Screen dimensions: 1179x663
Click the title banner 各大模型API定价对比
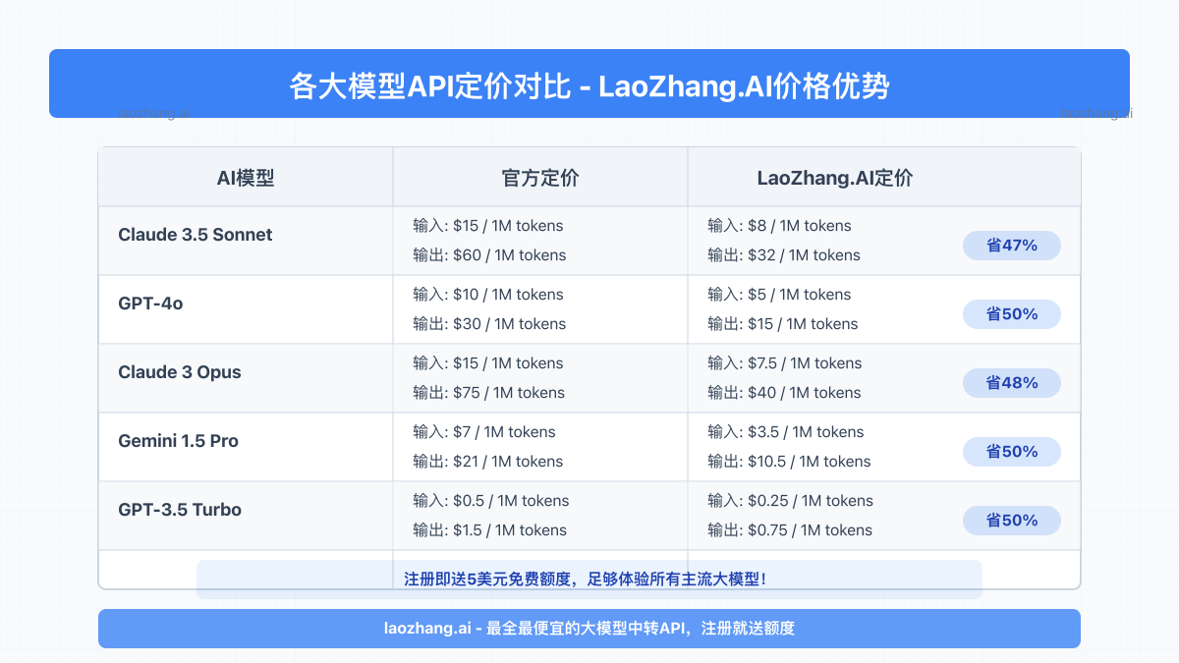[589, 83]
